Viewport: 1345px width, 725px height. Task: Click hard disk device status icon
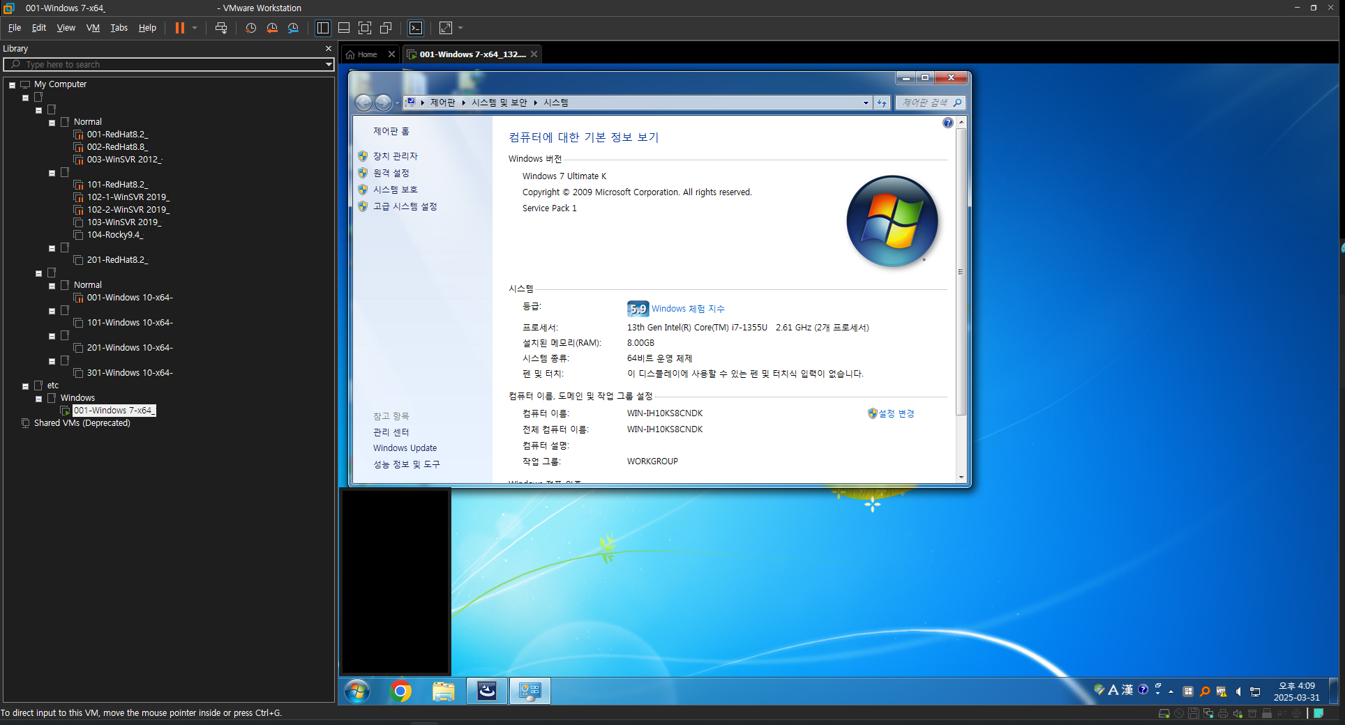1164,714
